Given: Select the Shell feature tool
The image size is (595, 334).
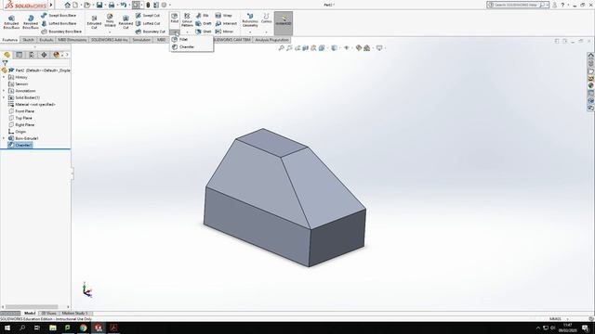Looking at the screenshot, I should tap(204, 32).
